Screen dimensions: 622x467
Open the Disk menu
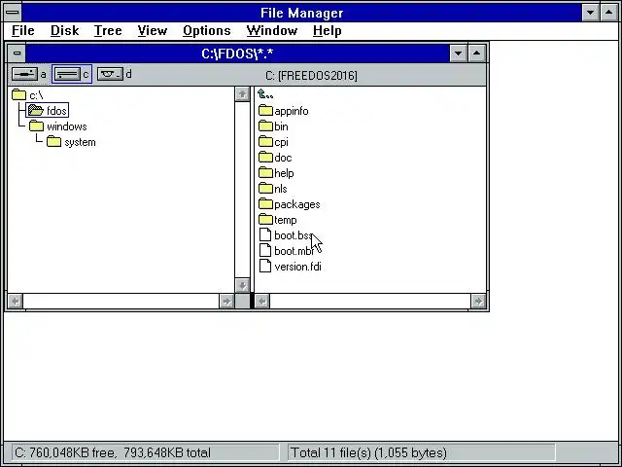[65, 30]
